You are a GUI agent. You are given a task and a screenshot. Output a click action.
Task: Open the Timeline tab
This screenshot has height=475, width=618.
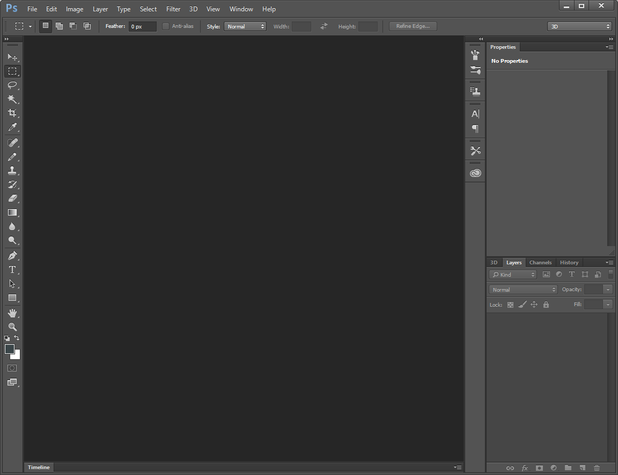tap(39, 467)
